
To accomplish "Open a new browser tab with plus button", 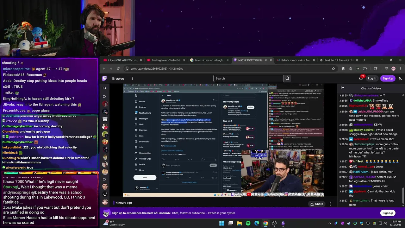I will click(x=364, y=60).
